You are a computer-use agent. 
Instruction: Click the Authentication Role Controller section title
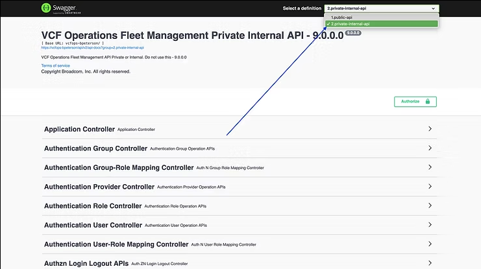(x=93, y=206)
